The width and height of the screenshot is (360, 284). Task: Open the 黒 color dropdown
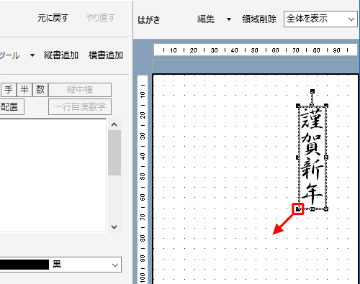(115, 265)
